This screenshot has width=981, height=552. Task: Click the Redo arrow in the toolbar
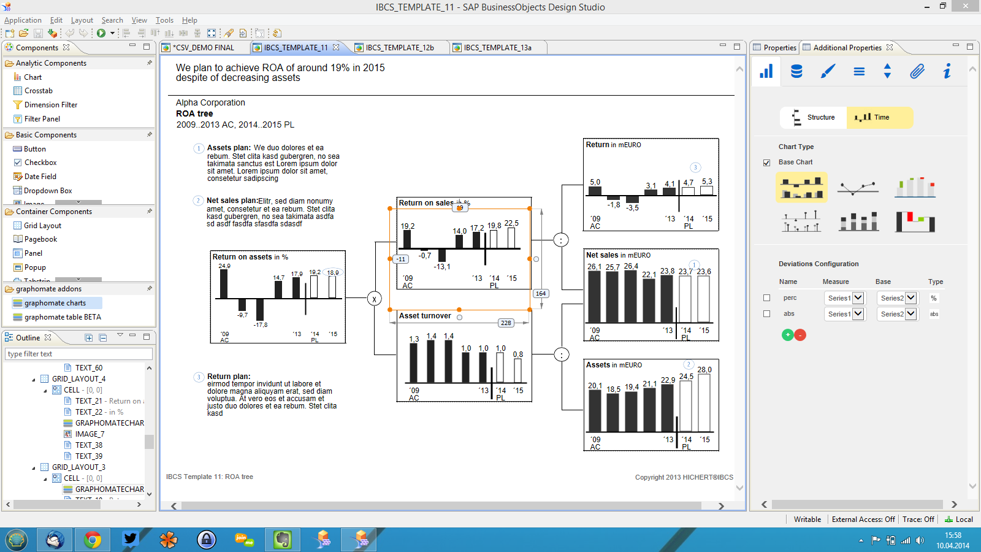83,33
